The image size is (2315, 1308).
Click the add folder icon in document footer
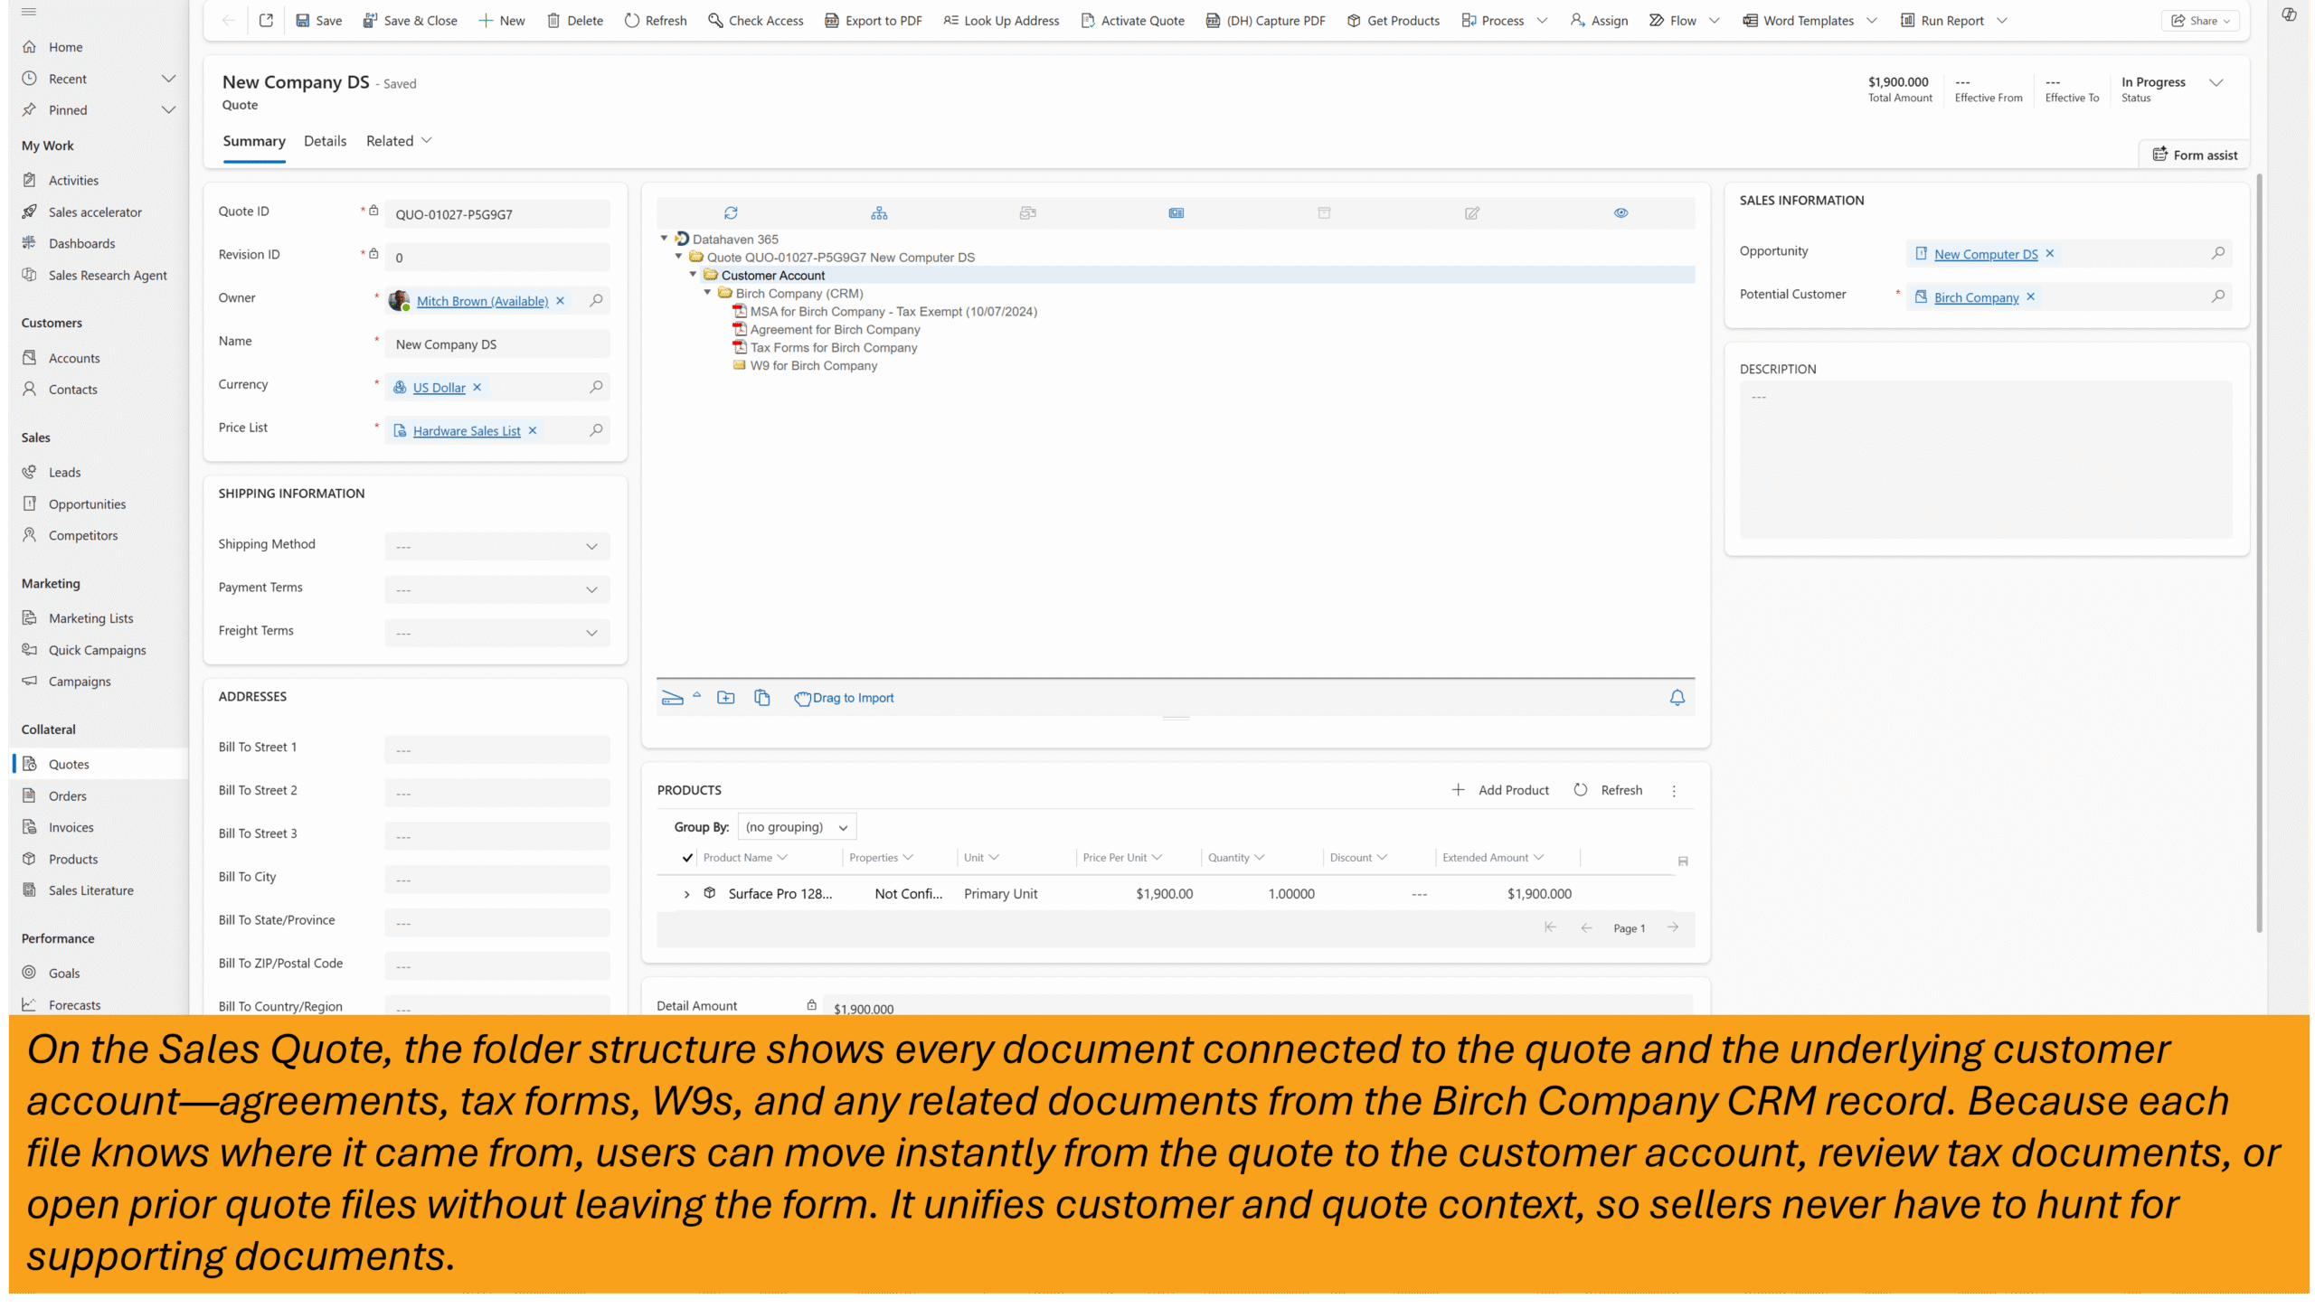click(x=725, y=698)
